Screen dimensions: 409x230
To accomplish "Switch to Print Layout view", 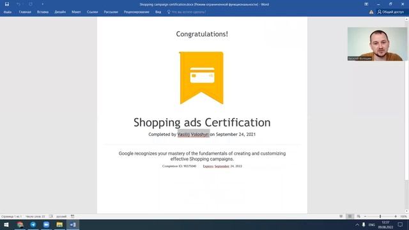I will tap(350, 217).
